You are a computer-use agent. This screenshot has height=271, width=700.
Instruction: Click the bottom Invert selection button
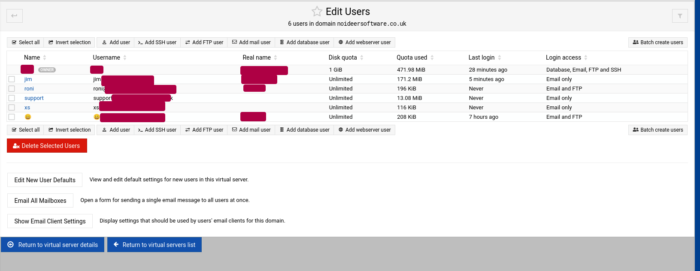coord(70,130)
